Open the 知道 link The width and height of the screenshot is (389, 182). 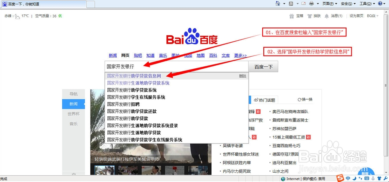(x=150, y=55)
